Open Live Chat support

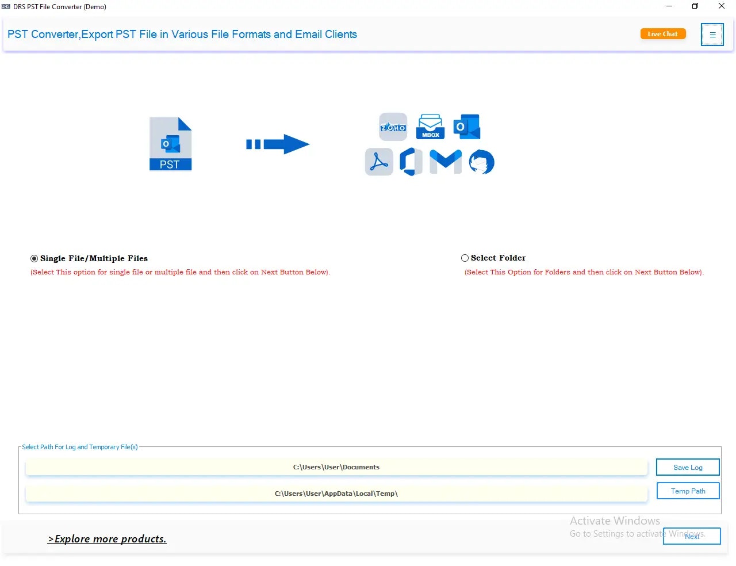pos(663,34)
